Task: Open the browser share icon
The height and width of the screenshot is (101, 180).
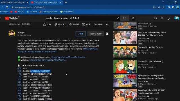Action: tap(159, 7)
